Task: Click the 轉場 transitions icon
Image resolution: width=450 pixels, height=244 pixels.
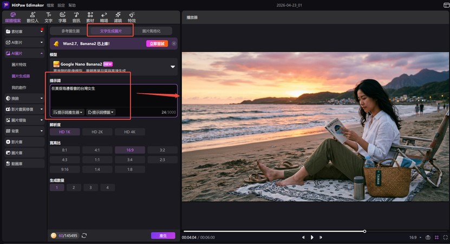Action: click(104, 16)
